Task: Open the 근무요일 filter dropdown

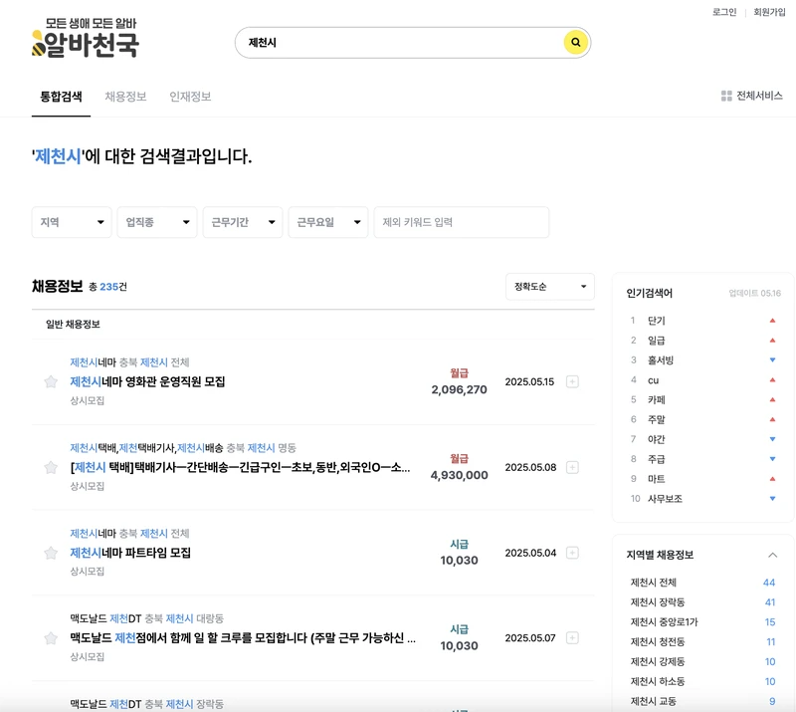Action: pyautogui.click(x=328, y=222)
